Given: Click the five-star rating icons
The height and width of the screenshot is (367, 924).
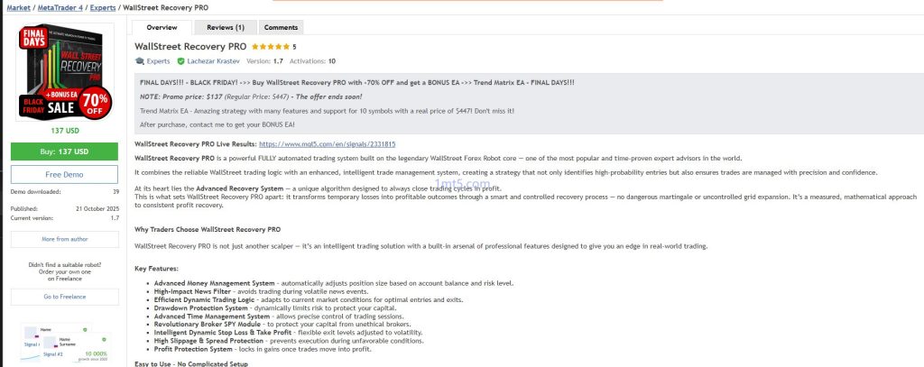Looking at the screenshot, I should tap(270, 46).
